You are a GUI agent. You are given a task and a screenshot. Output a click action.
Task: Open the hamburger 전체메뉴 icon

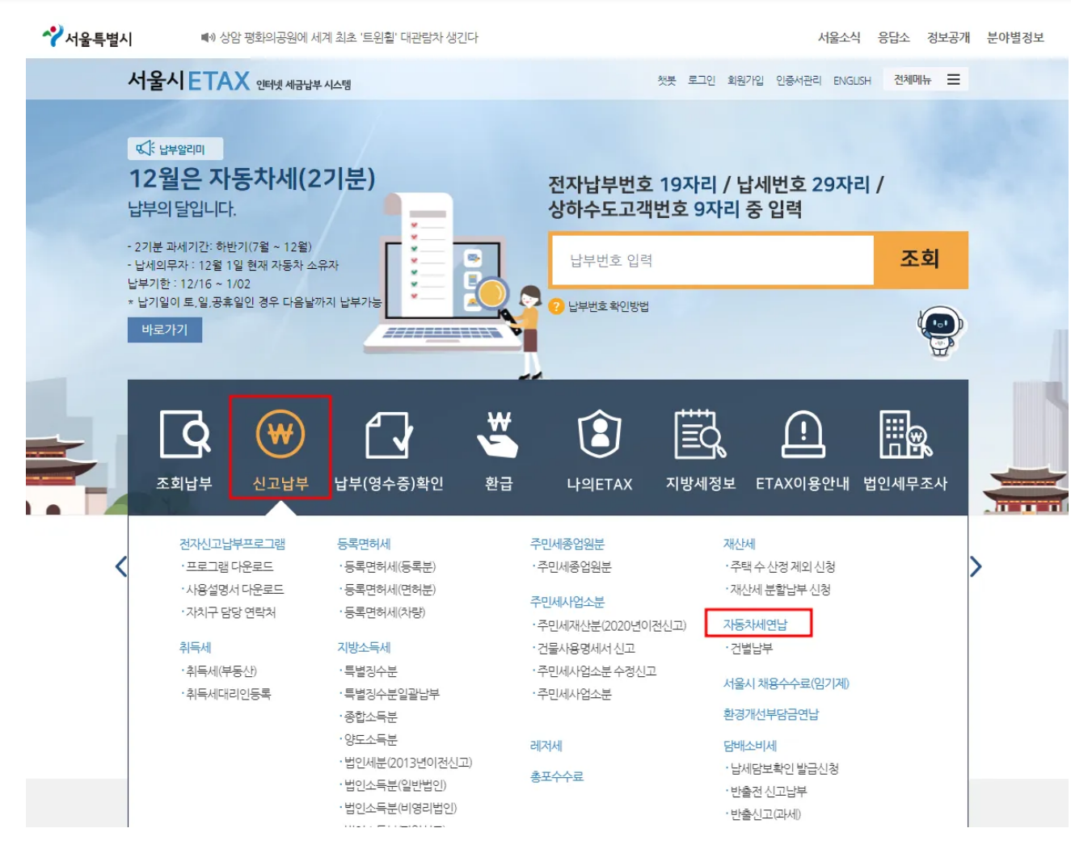pos(954,80)
